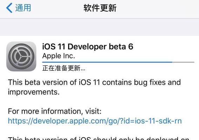
Task: Open the developer.apple.com ios-11-sdk-rn link
Action: coord(95,121)
